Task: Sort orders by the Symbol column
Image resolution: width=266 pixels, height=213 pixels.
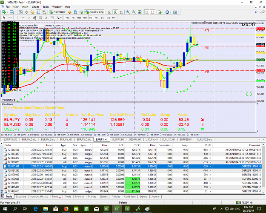Action: pyautogui.click(x=86, y=145)
